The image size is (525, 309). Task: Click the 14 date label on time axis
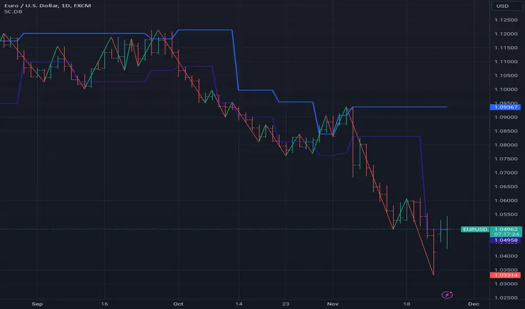[x=238, y=304]
